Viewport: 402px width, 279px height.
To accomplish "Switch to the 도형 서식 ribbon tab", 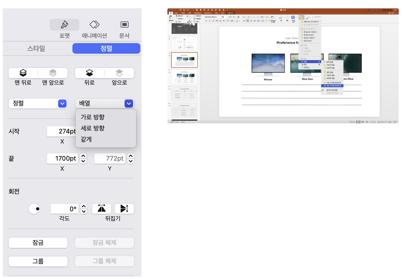I will click(x=231, y=13).
